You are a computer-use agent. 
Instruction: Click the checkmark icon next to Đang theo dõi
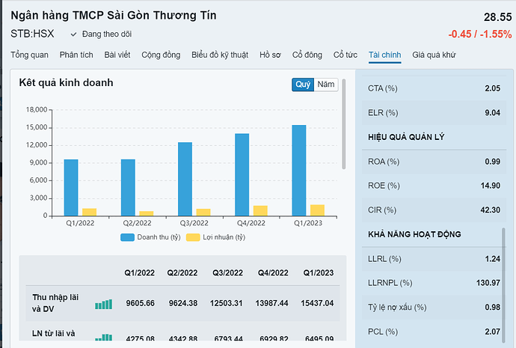tap(73, 34)
